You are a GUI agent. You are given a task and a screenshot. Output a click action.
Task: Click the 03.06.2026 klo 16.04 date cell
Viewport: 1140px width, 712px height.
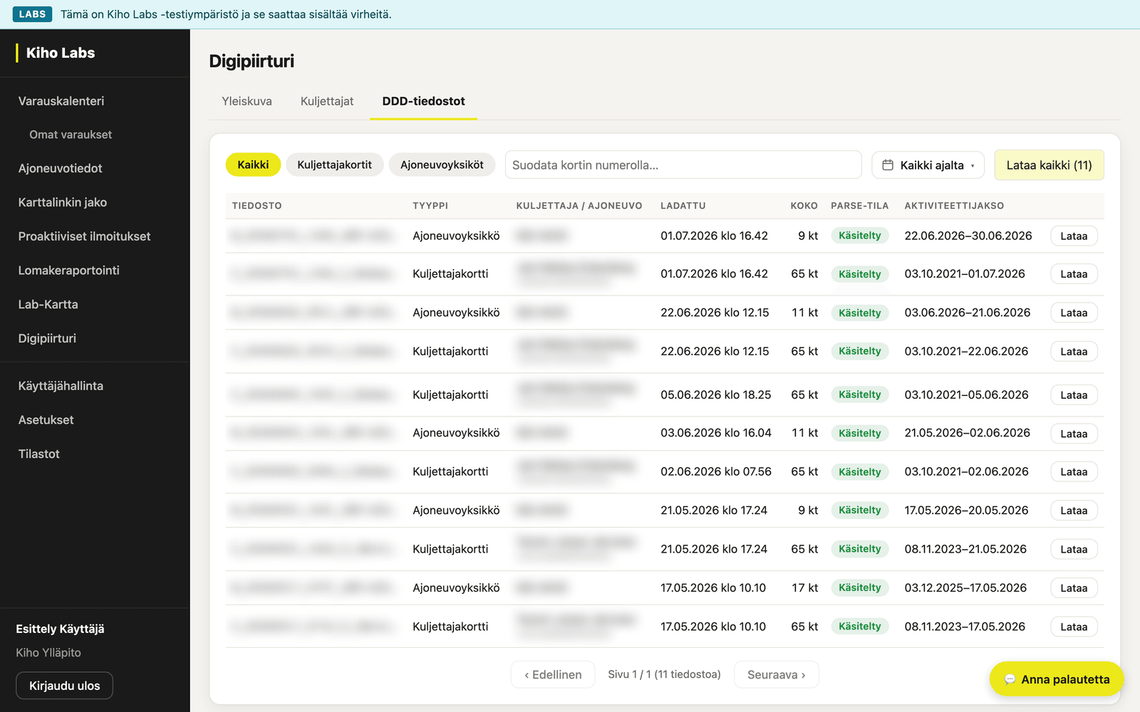coord(715,433)
